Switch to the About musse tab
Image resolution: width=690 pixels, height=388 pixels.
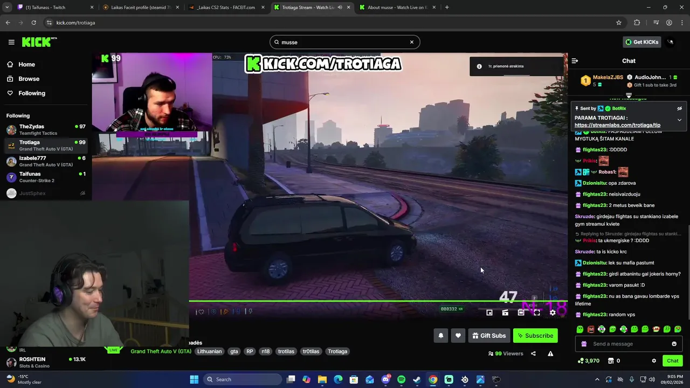click(x=397, y=8)
